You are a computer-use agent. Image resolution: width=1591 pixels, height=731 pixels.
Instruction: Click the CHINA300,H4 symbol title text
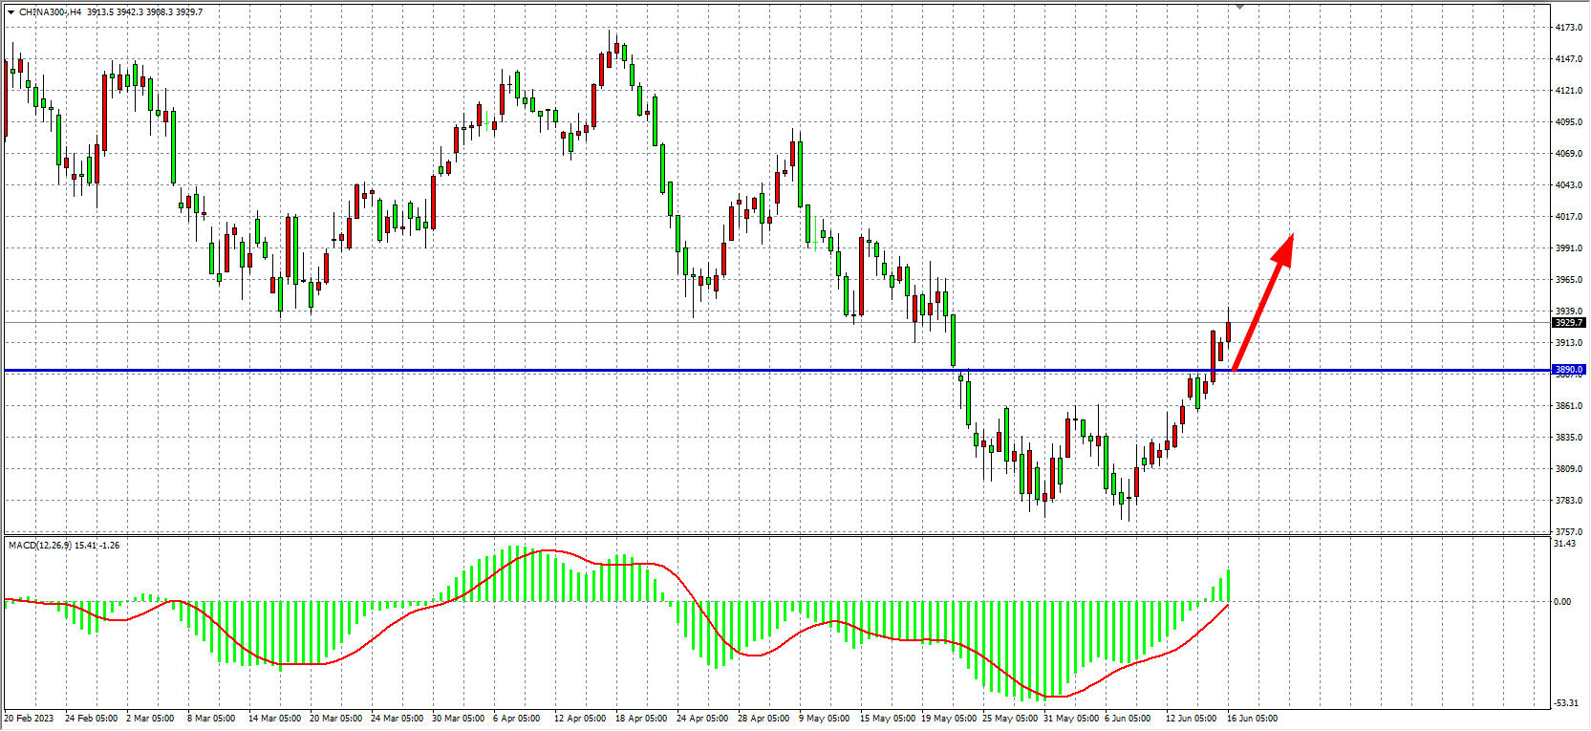coord(51,12)
